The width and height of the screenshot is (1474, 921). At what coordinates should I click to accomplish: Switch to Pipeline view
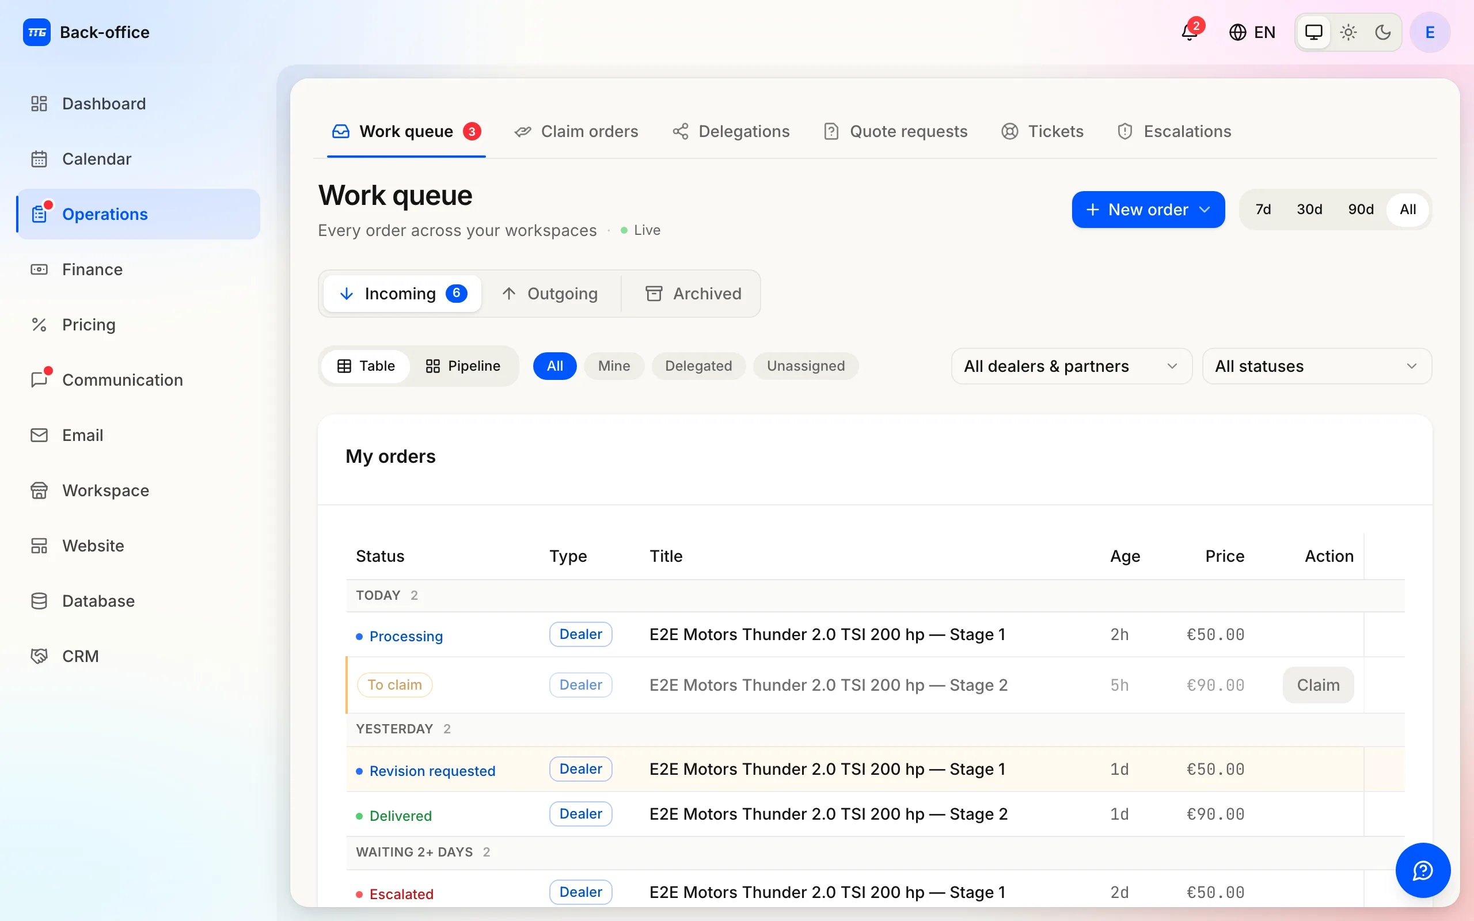(x=463, y=366)
